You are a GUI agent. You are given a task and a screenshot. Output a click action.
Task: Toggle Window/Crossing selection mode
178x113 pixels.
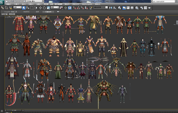coord(36,8)
